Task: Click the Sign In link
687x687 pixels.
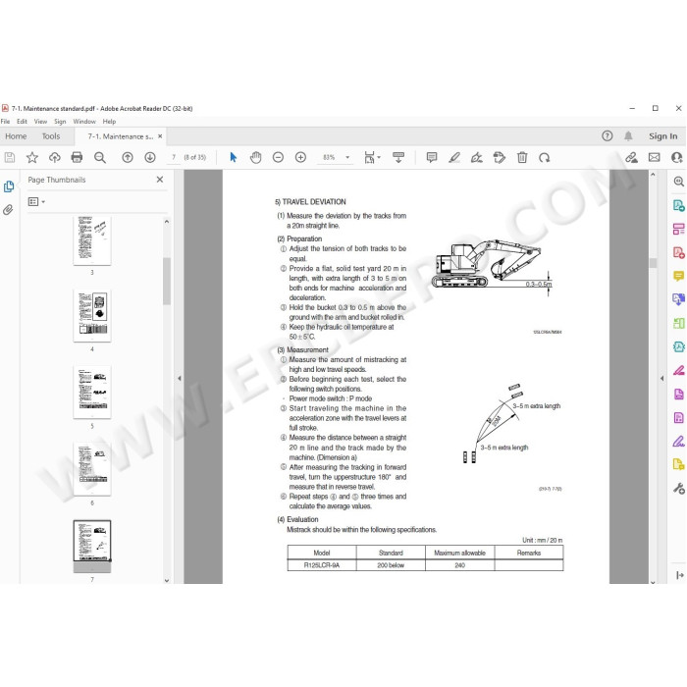Action: pyautogui.click(x=662, y=136)
